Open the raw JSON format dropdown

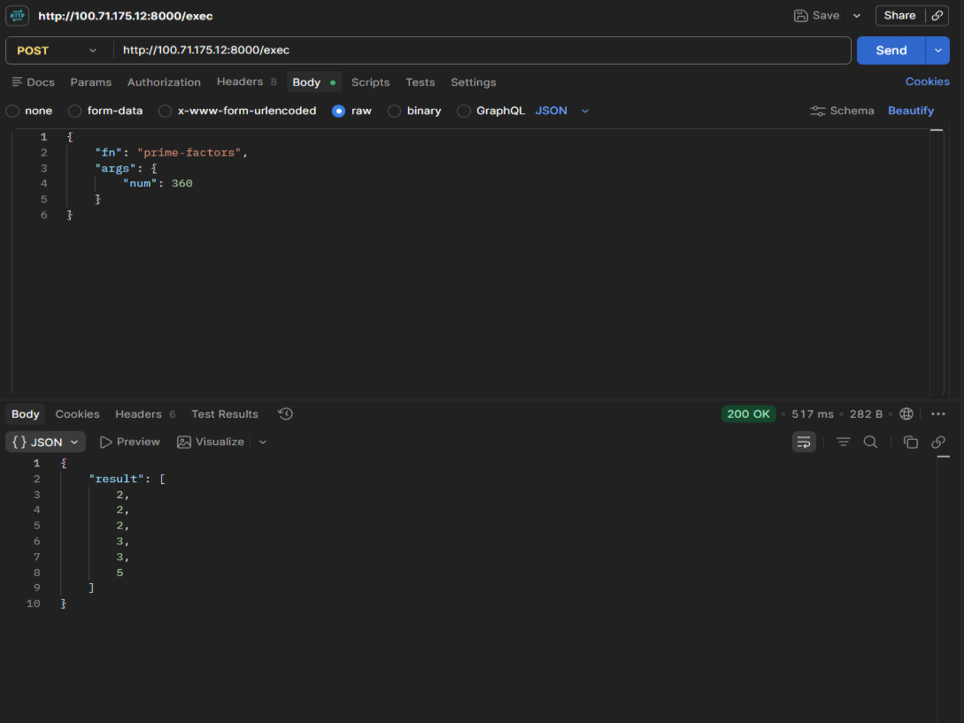[562, 112]
